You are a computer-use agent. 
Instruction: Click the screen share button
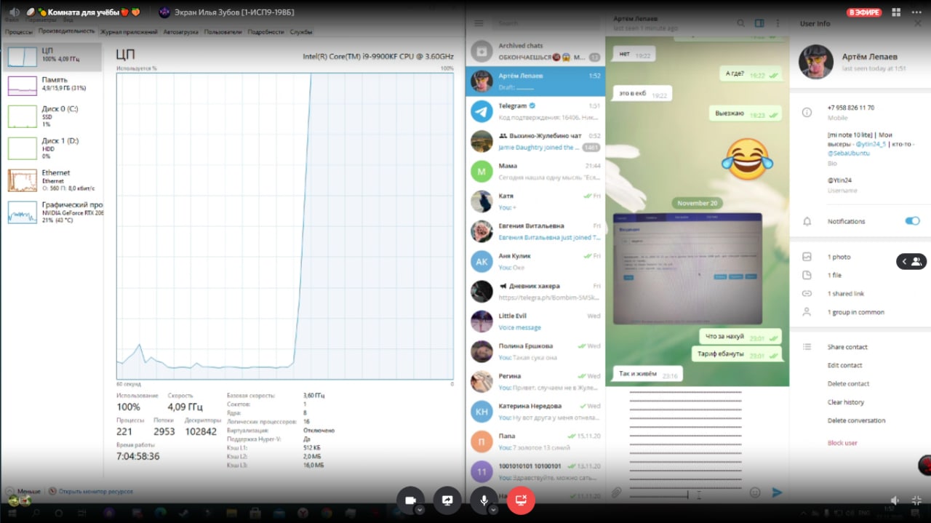[x=447, y=500]
